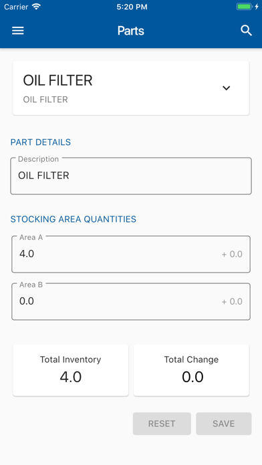Click the Parts header title
Viewport: 262px width, 465px height.
(131, 31)
